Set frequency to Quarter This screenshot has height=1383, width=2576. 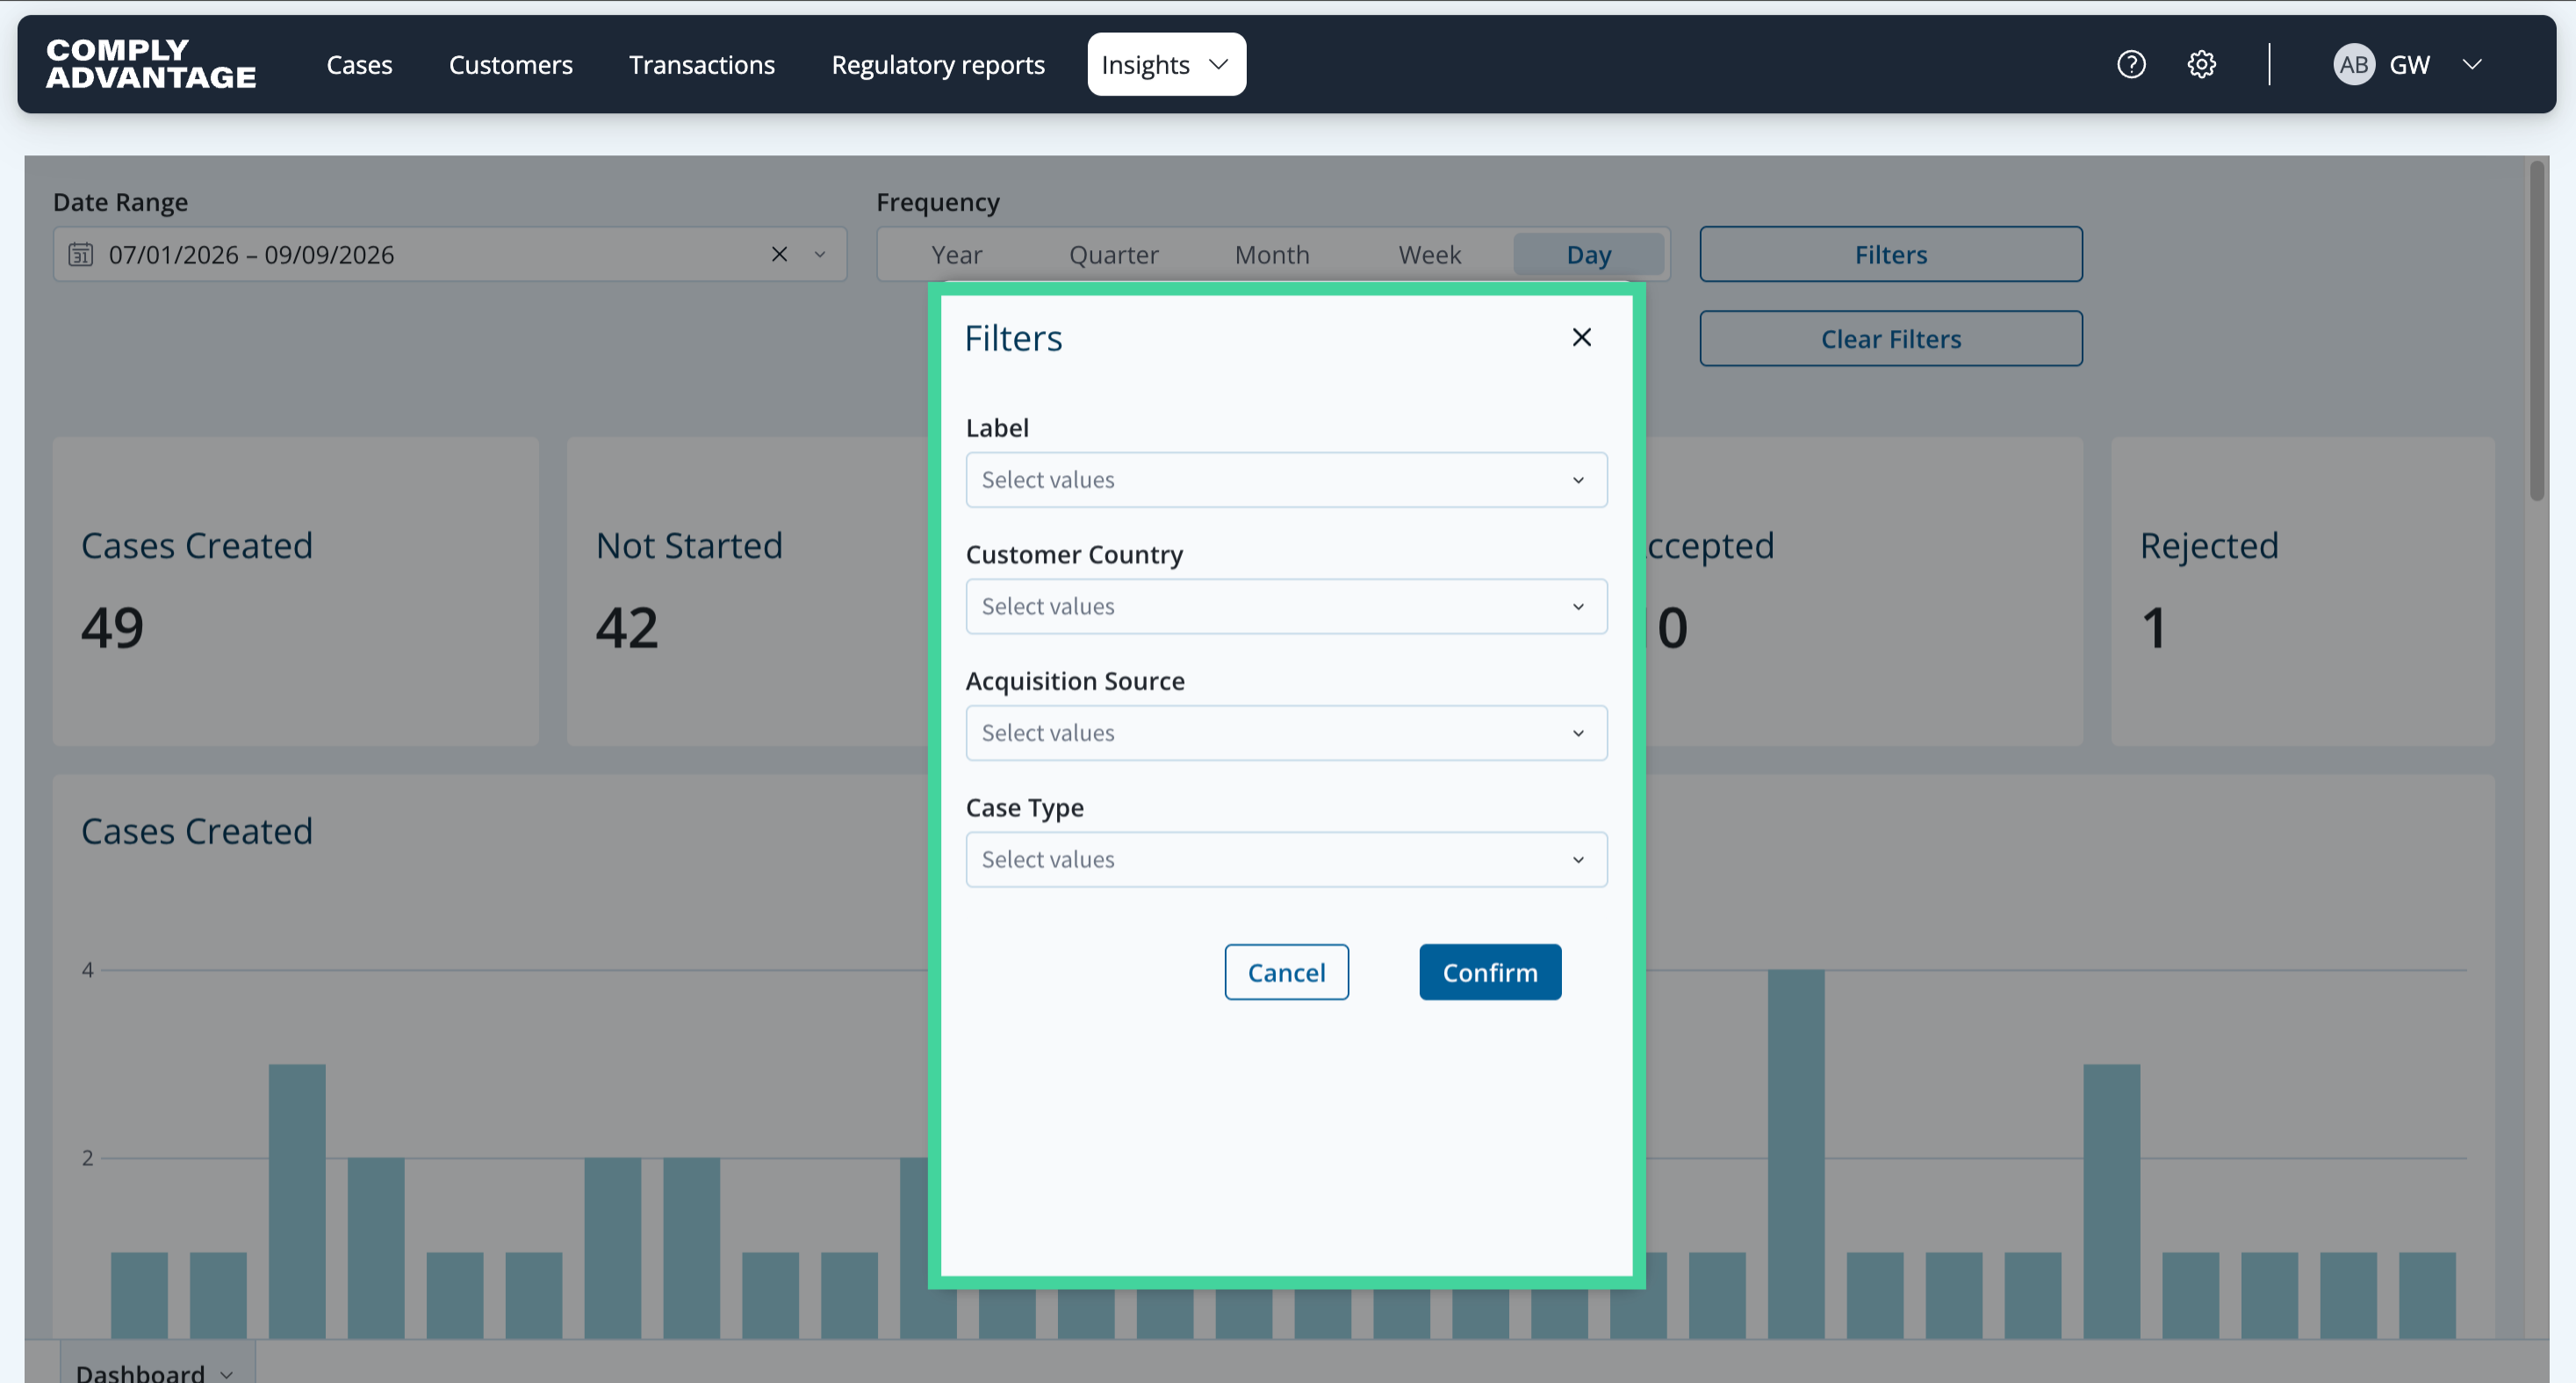(1113, 254)
